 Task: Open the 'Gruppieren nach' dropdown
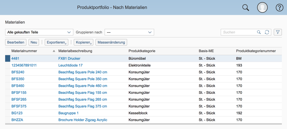point(129,32)
